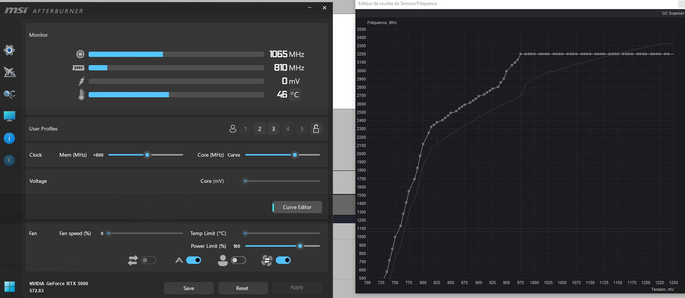Click the Power Limit value 100
The width and height of the screenshot is (685, 298).
point(237,247)
